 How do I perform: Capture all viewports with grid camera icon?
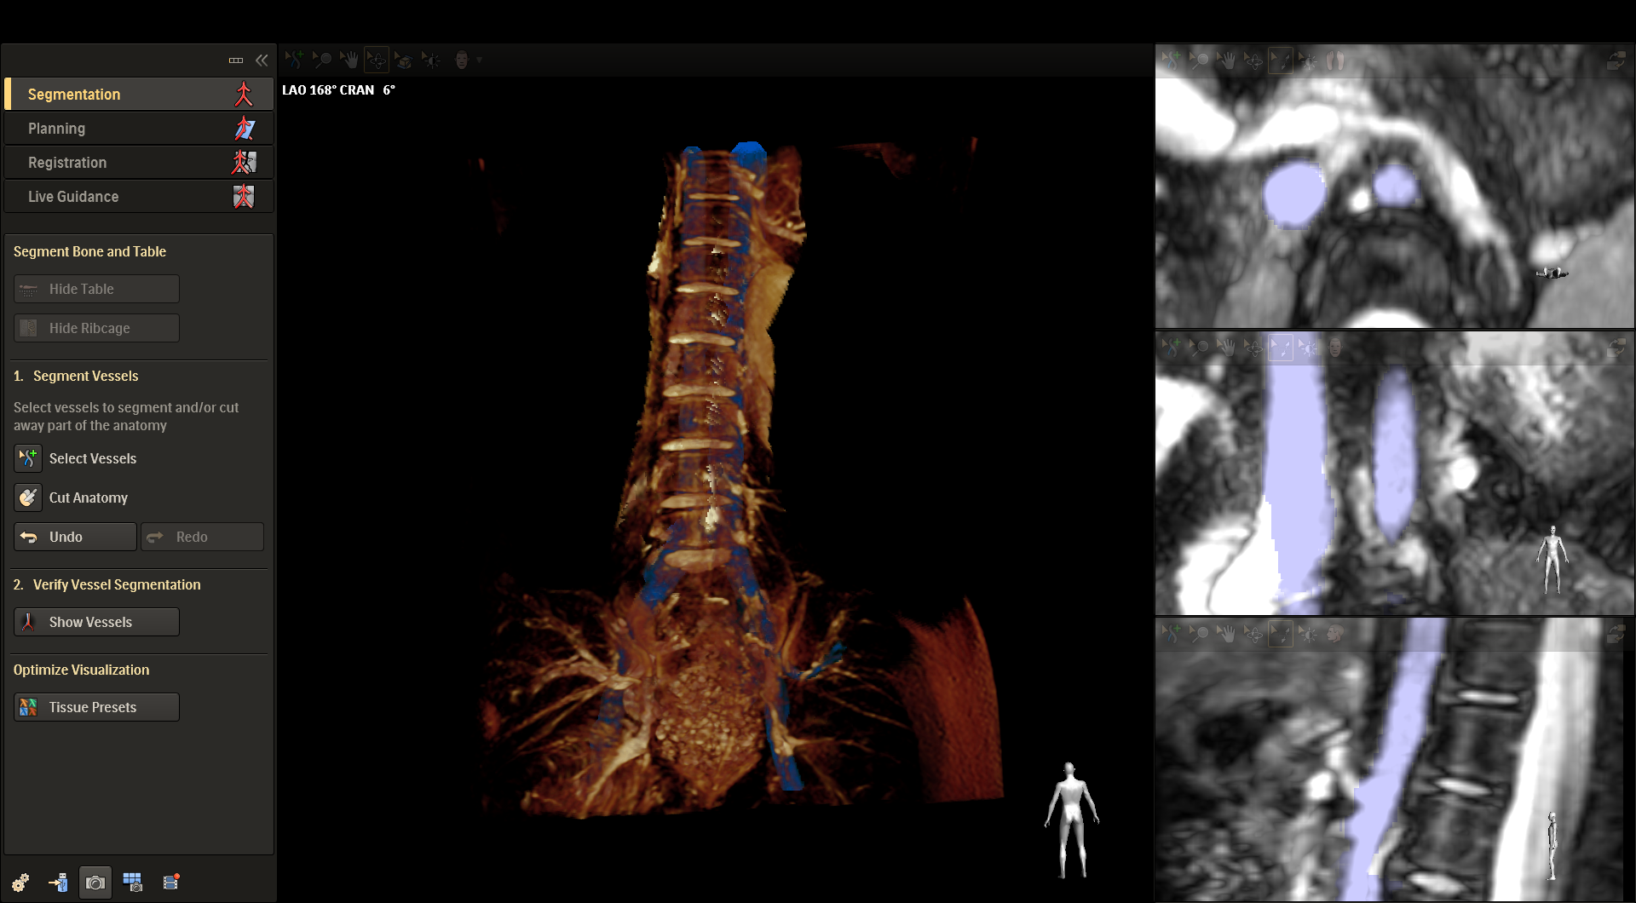tap(133, 883)
